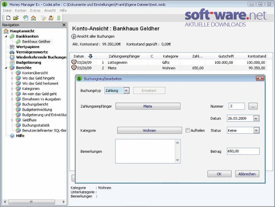The image size is (275, 207).
Task: Expand Wo das Geld herkommt node
Action: [x=12, y=84]
